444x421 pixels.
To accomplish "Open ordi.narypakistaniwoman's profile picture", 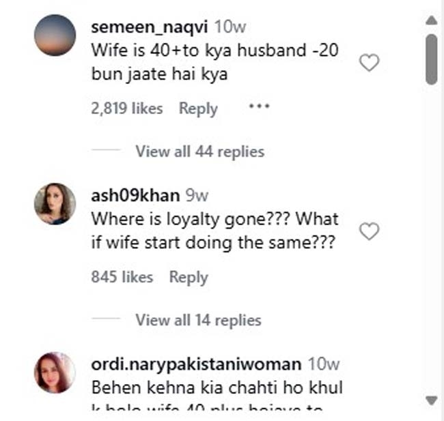I will coord(55,372).
